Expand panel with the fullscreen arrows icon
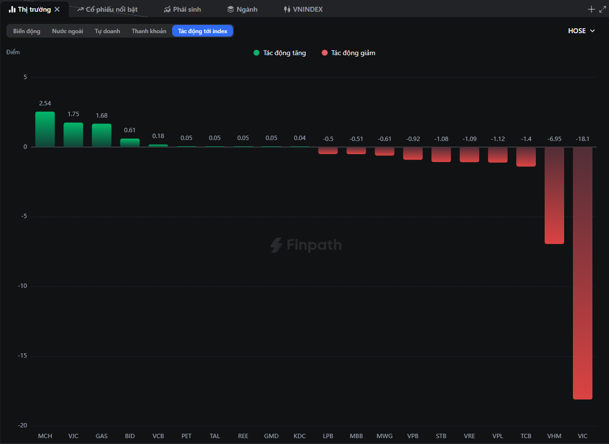The image size is (609, 444). [x=603, y=9]
